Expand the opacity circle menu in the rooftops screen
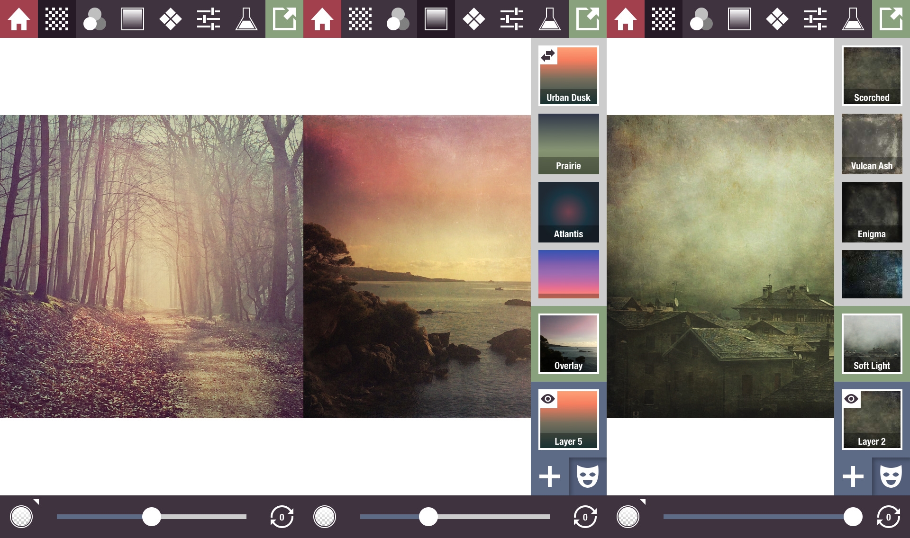Screen dimensions: 910x538 coord(628,516)
